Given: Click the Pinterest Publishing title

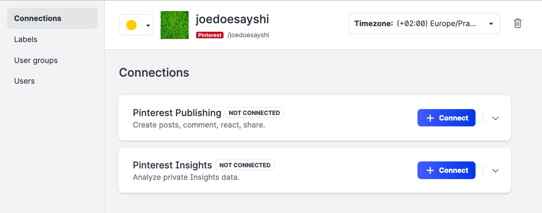Looking at the screenshot, I should (x=177, y=113).
